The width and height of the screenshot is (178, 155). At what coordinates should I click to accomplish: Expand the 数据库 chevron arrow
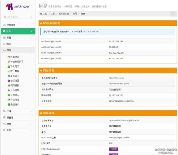click(32, 118)
